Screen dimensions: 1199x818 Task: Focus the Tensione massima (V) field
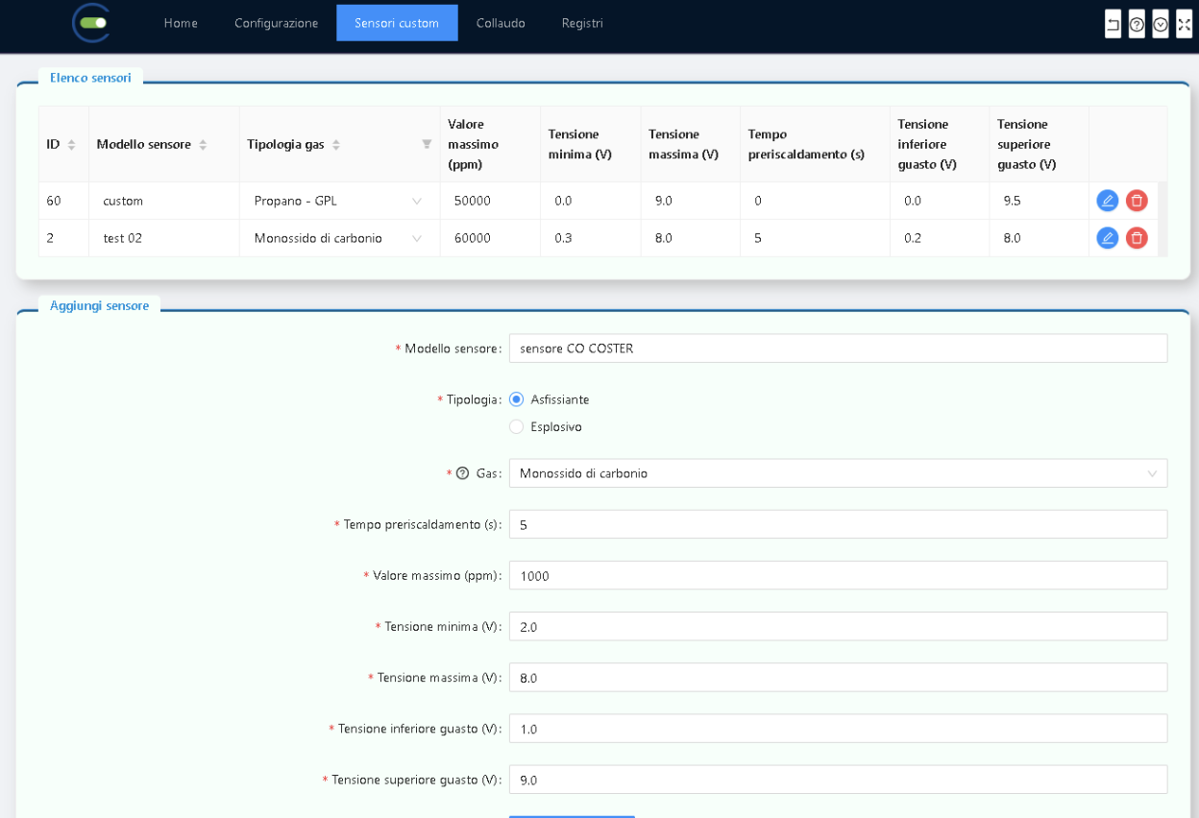(838, 677)
